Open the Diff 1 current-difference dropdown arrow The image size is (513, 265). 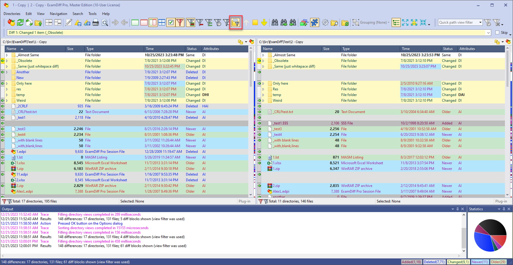(489, 33)
